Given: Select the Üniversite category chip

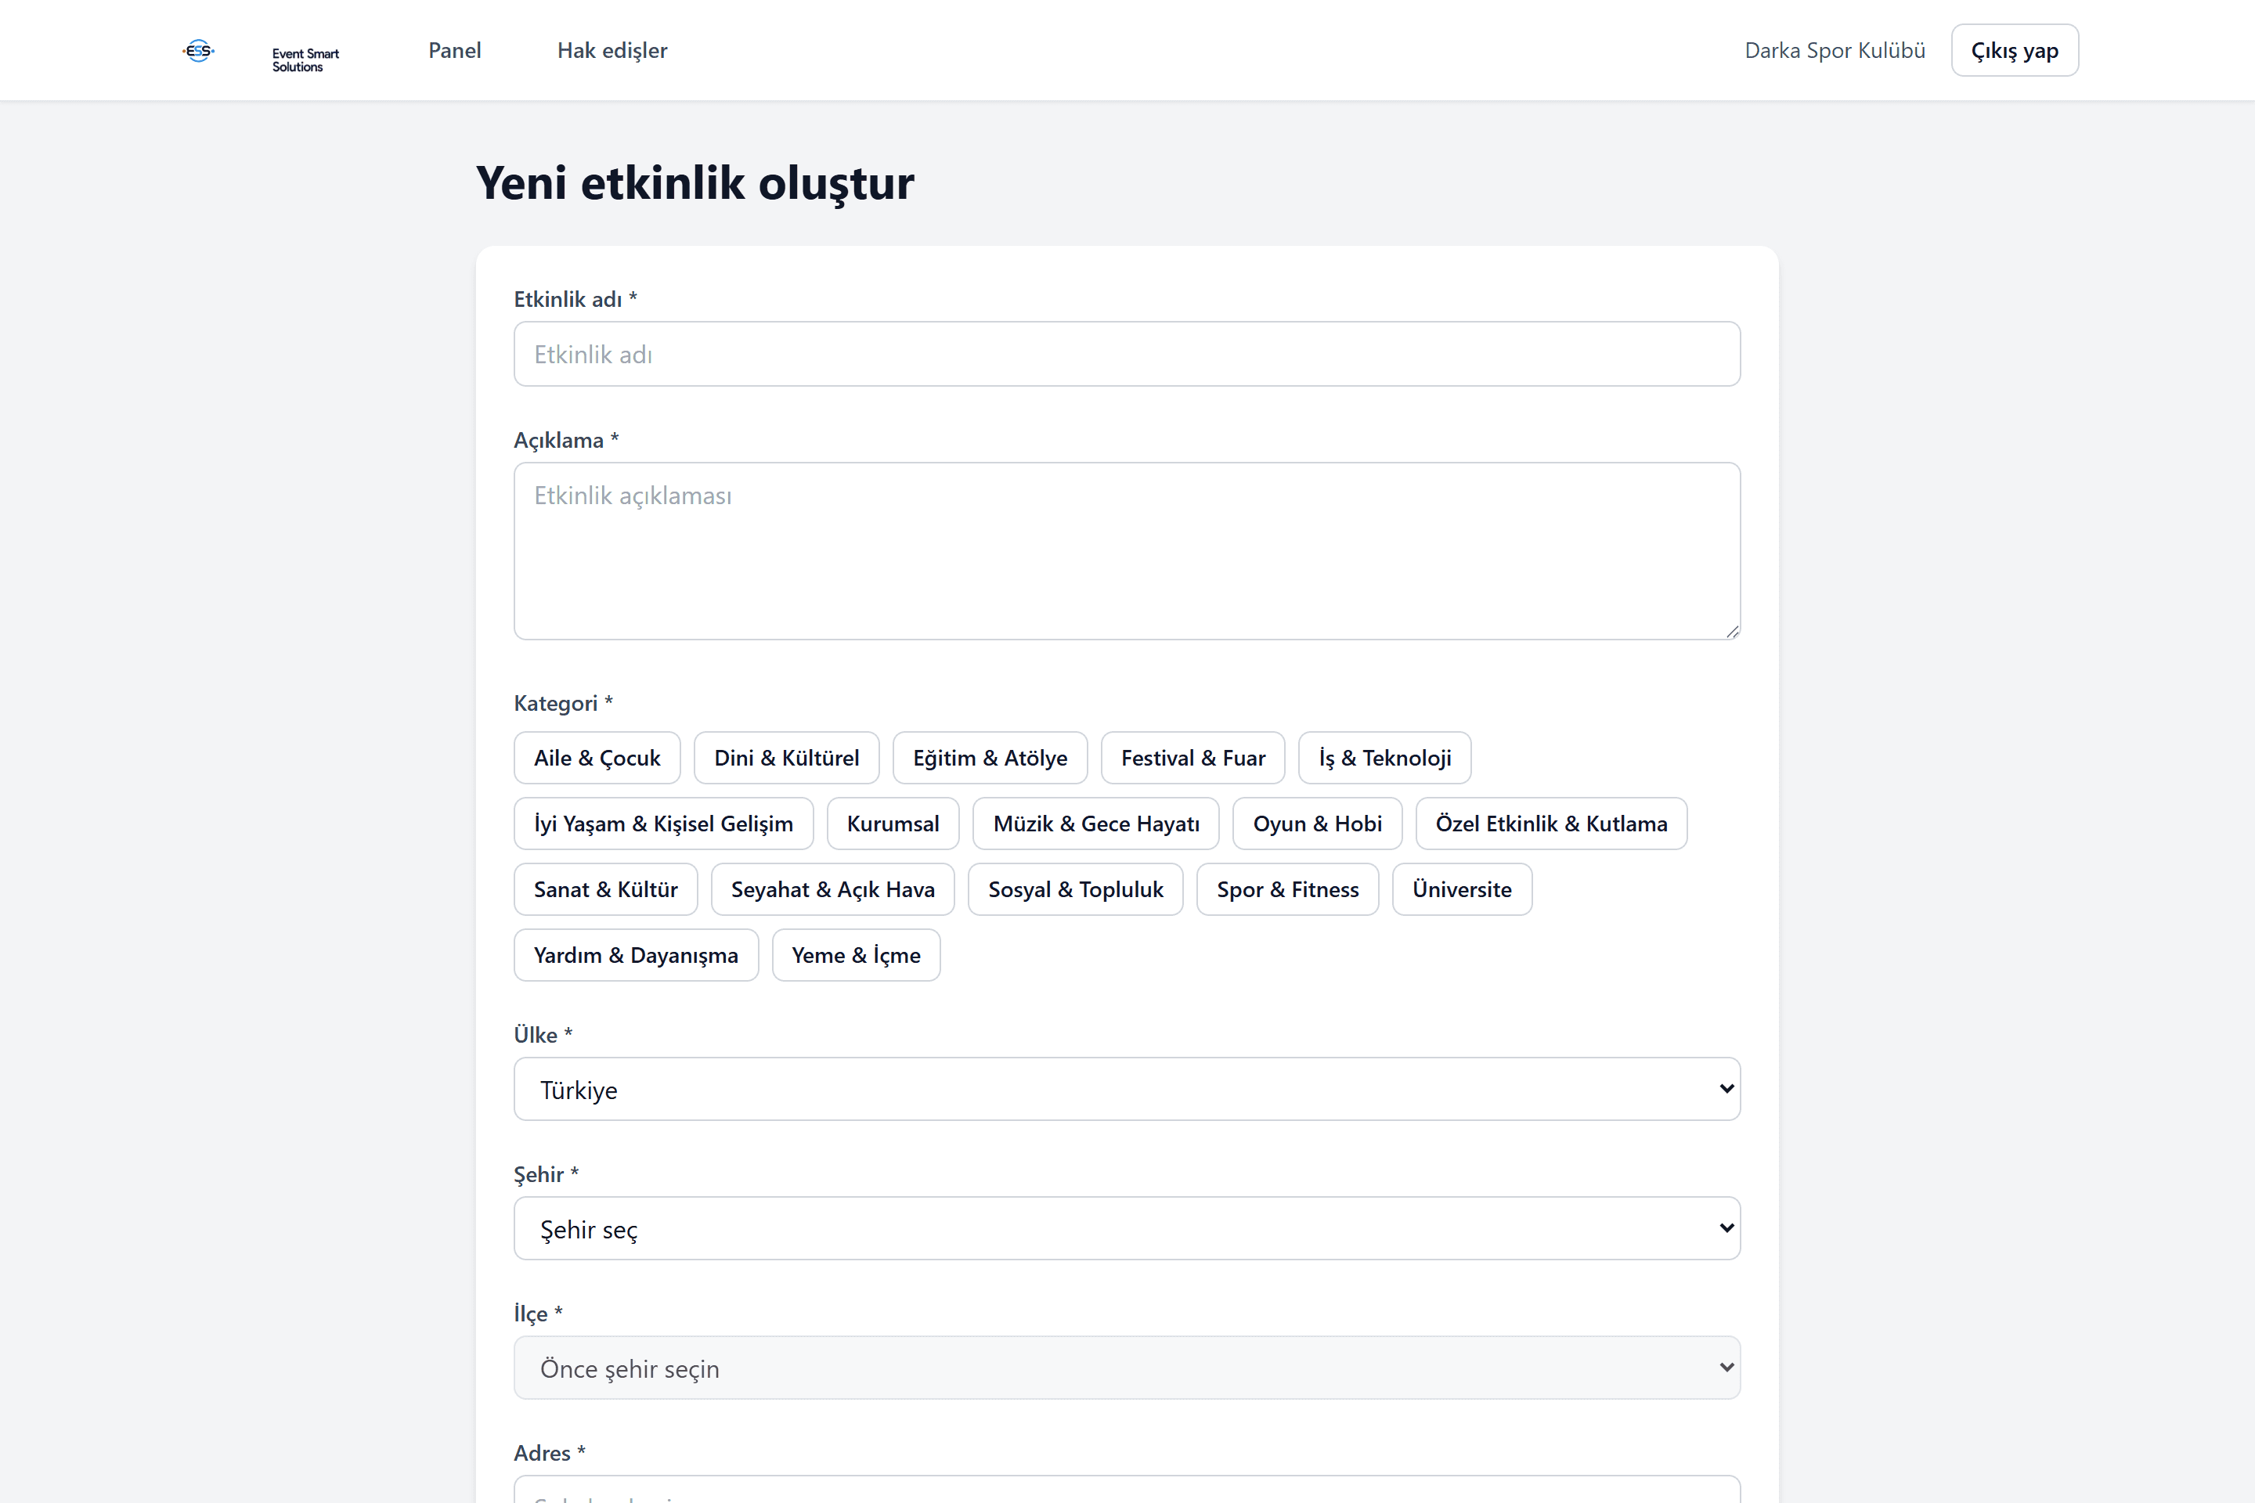Looking at the screenshot, I should click(1461, 888).
